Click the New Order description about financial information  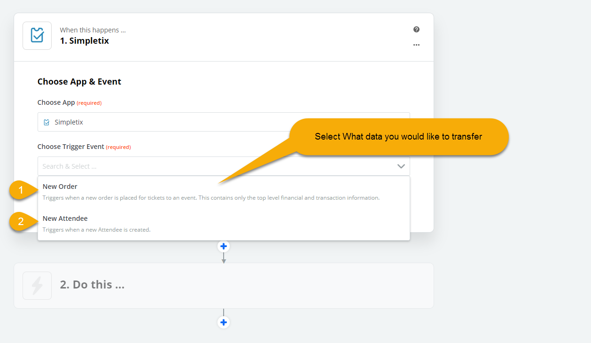pyautogui.click(x=211, y=198)
